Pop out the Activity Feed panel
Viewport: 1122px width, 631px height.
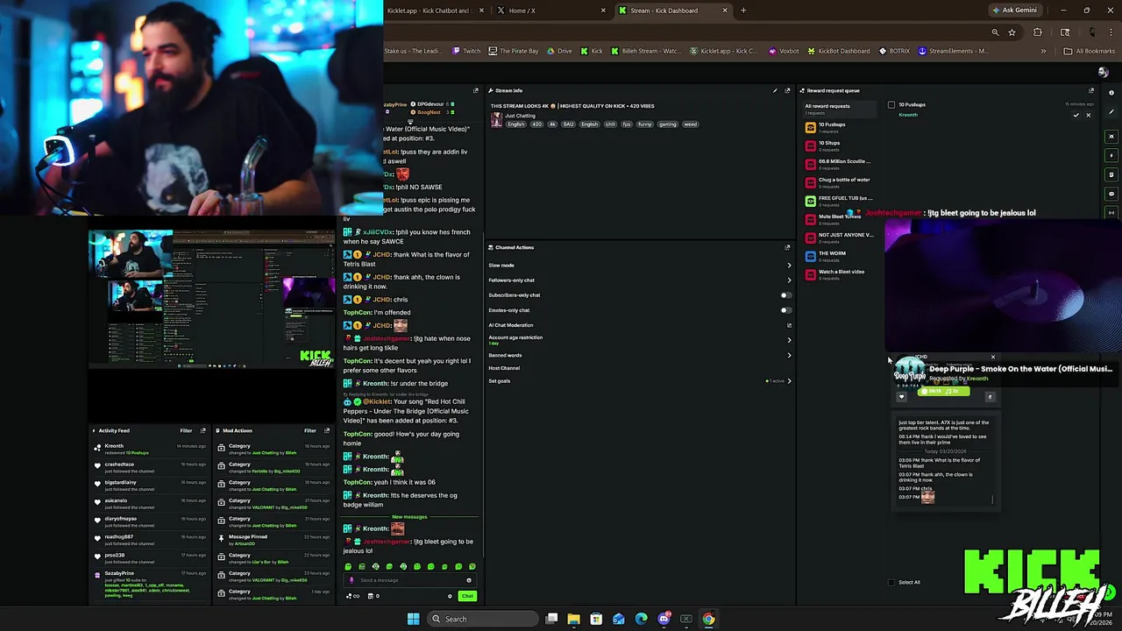click(202, 430)
